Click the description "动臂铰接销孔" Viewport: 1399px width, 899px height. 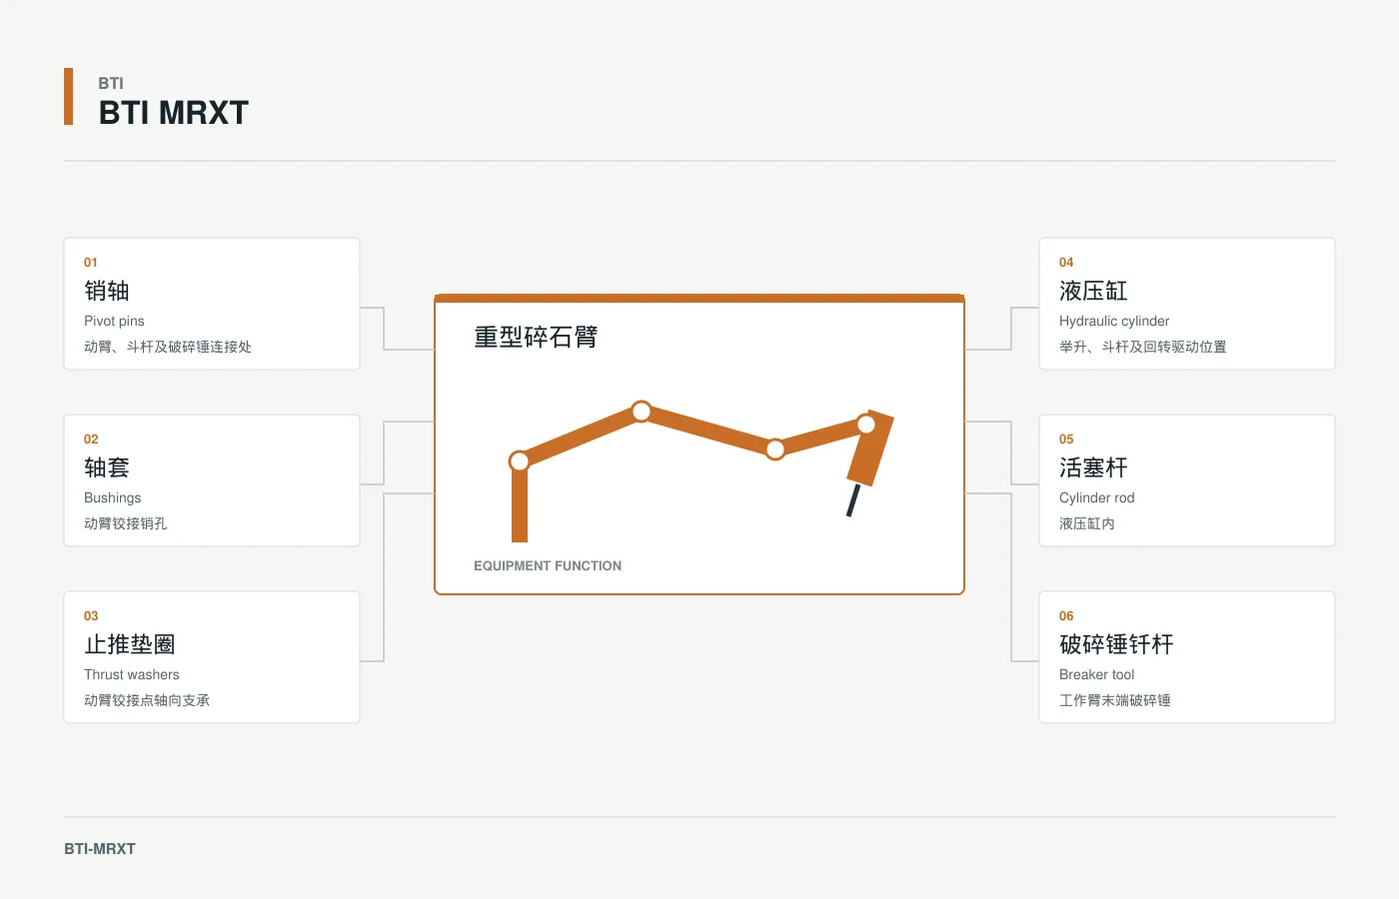point(126,523)
